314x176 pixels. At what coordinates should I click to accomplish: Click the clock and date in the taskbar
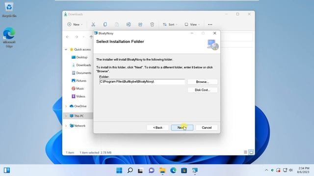(x=303, y=170)
